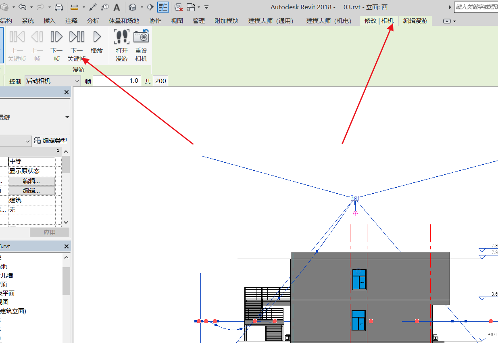
Task: Open Walkthrough (打开漫游) footprints icon
Action: [x=122, y=37]
